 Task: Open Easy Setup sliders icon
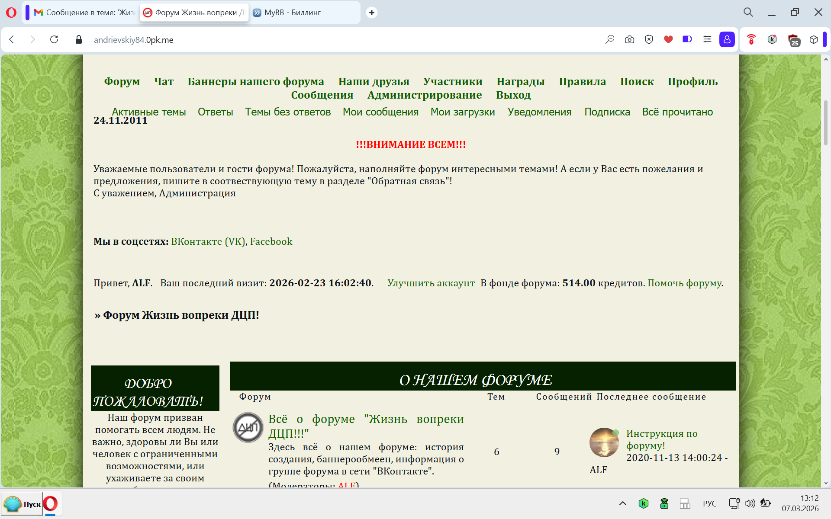707,39
